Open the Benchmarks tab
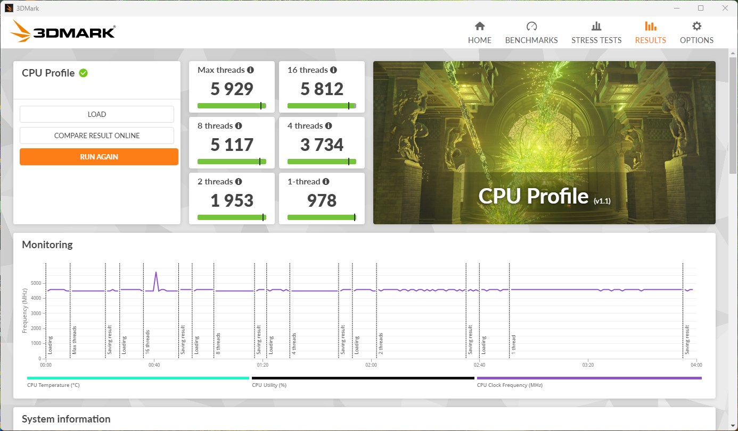The height and width of the screenshot is (431, 738). click(531, 33)
